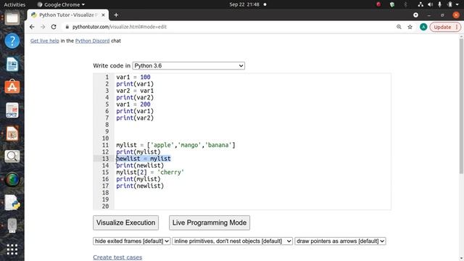Open Ubuntu Software from dock
This screenshot has height=261, width=464.
(x=12, y=87)
